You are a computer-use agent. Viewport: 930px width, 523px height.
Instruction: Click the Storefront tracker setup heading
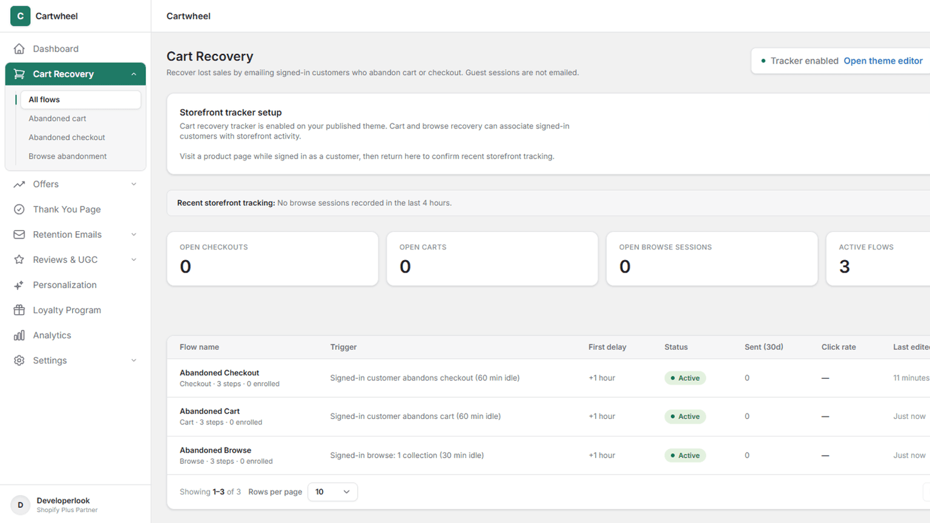pos(231,112)
